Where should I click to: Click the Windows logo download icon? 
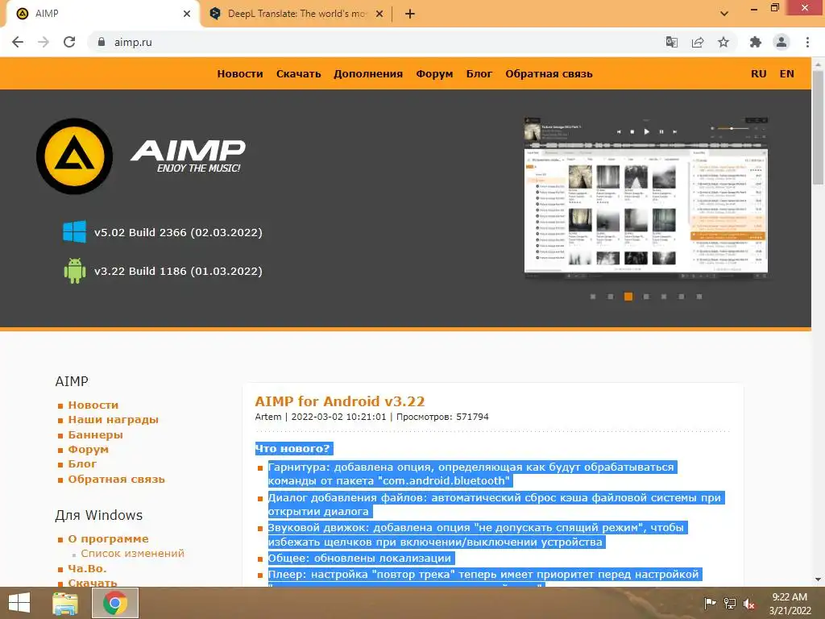(x=74, y=231)
